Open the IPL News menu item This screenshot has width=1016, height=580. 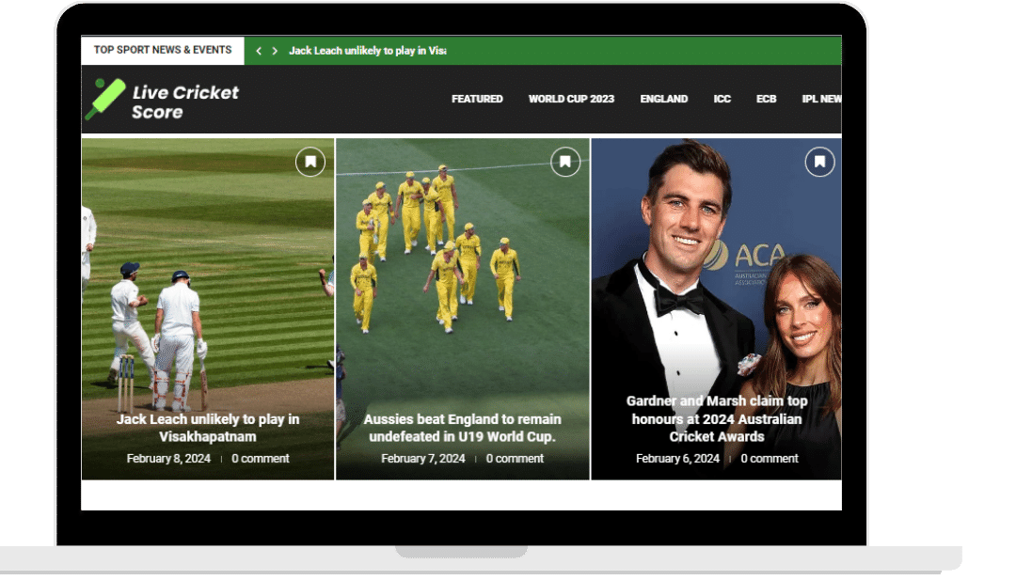click(820, 99)
